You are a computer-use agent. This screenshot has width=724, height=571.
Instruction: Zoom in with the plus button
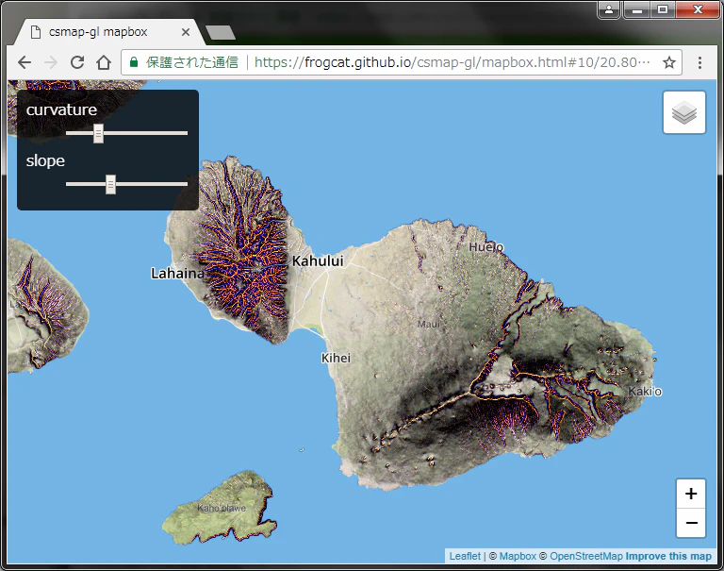pos(691,494)
